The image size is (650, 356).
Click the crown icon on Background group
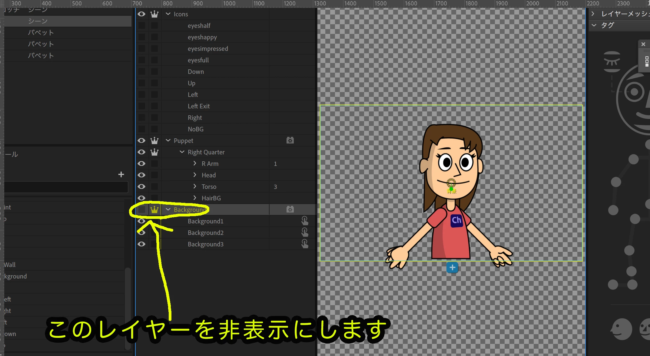(154, 209)
